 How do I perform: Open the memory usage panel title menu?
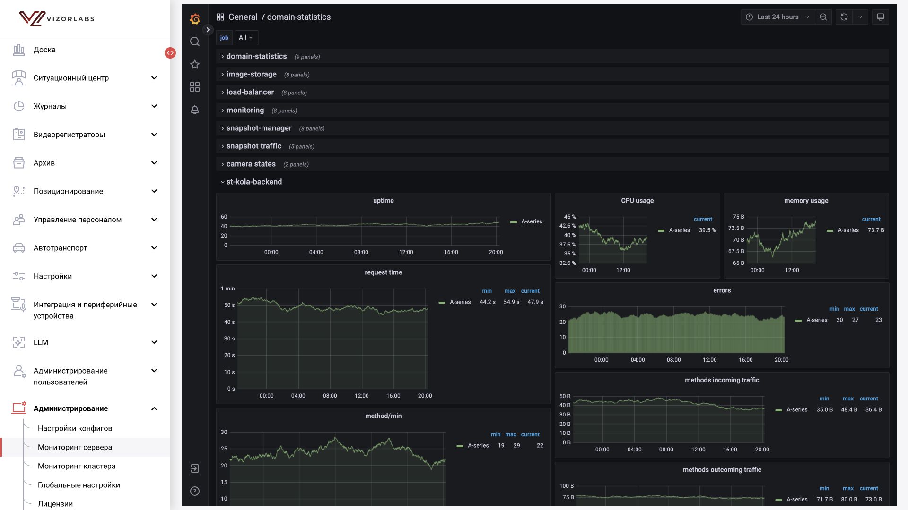(x=806, y=201)
